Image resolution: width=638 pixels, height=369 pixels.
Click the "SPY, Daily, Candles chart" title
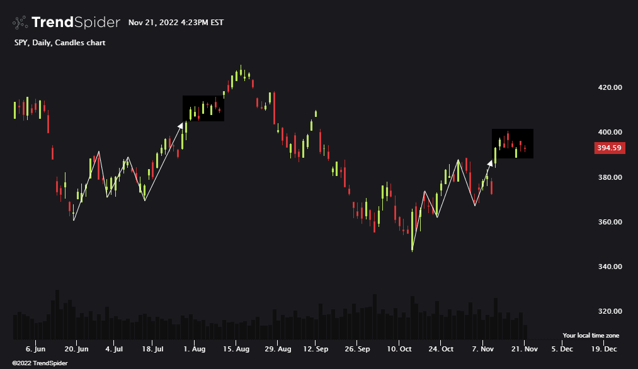coord(60,43)
